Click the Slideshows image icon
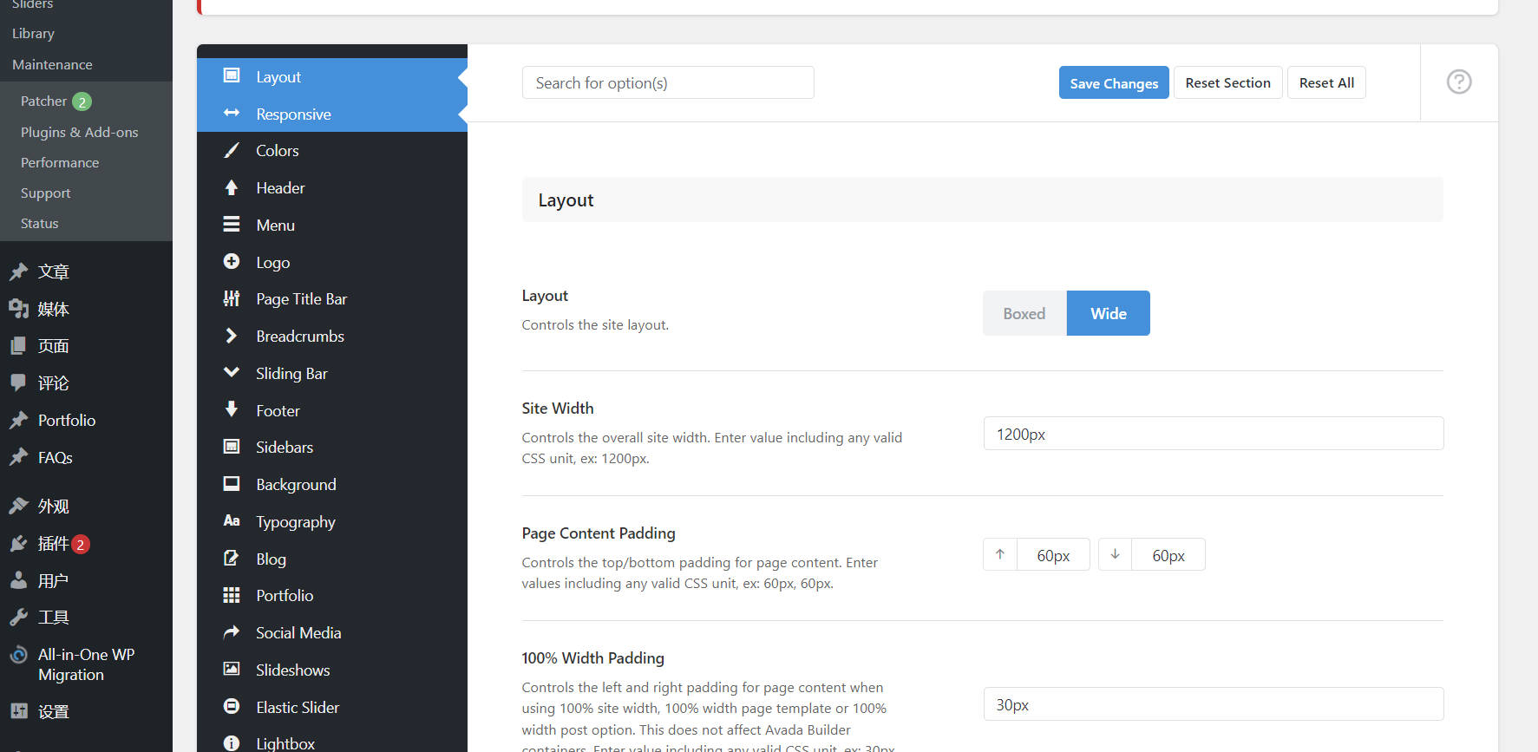 [232, 669]
